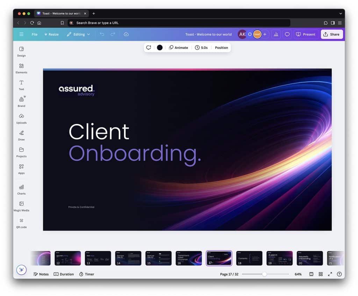Open the Charts panel
358x296 pixels.
pyautogui.click(x=21, y=189)
